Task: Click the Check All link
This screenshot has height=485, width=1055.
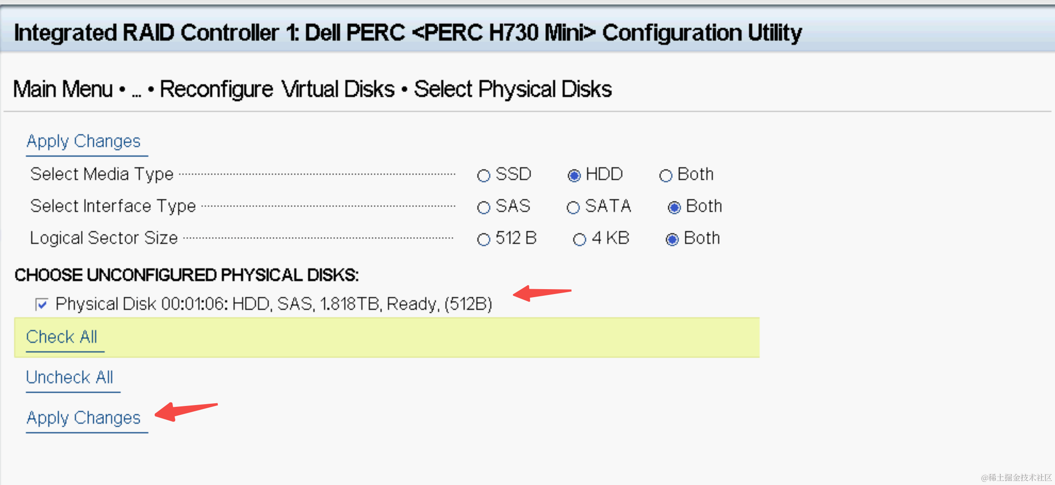Action: point(62,337)
